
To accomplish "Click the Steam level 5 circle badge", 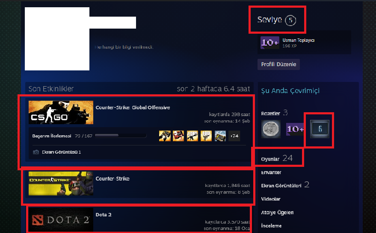I will tap(290, 20).
